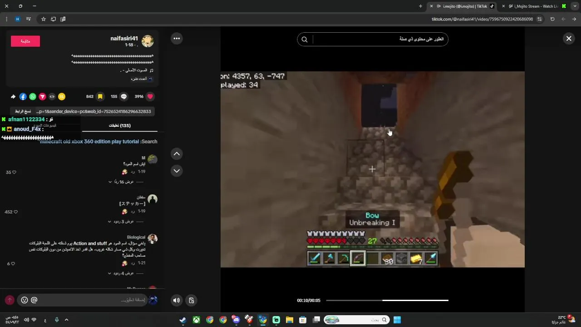Click the red paper-plane send icon
Image resolution: width=581 pixels, height=327 pixels.
(42, 97)
